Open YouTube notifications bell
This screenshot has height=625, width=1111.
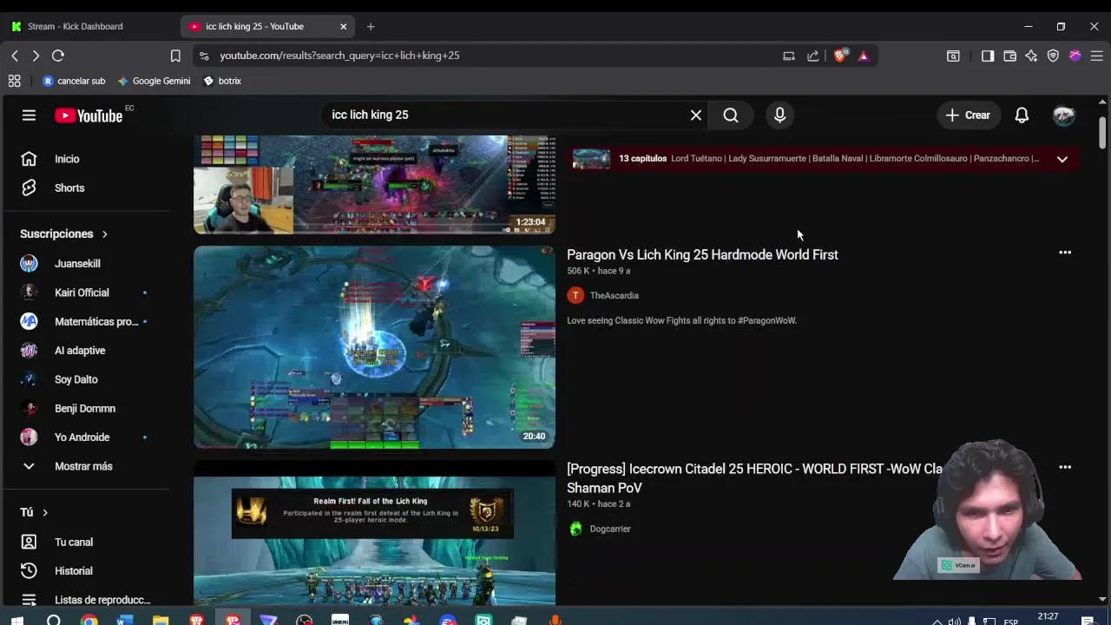[1022, 115]
